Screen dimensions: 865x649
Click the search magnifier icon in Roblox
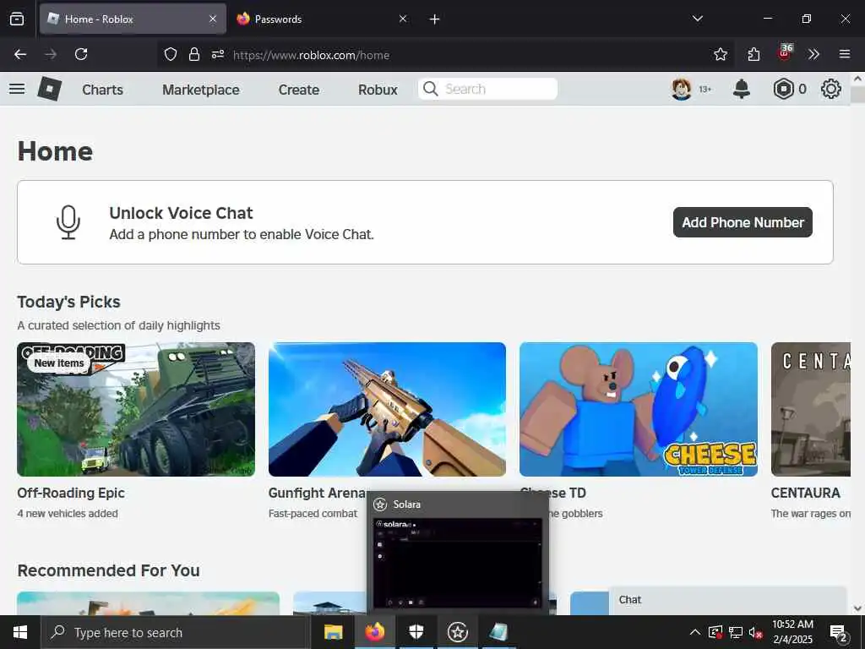click(430, 89)
